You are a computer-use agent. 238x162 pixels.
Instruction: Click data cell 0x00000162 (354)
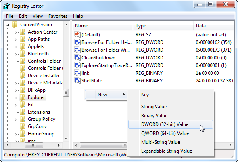[x=213, y=42]
